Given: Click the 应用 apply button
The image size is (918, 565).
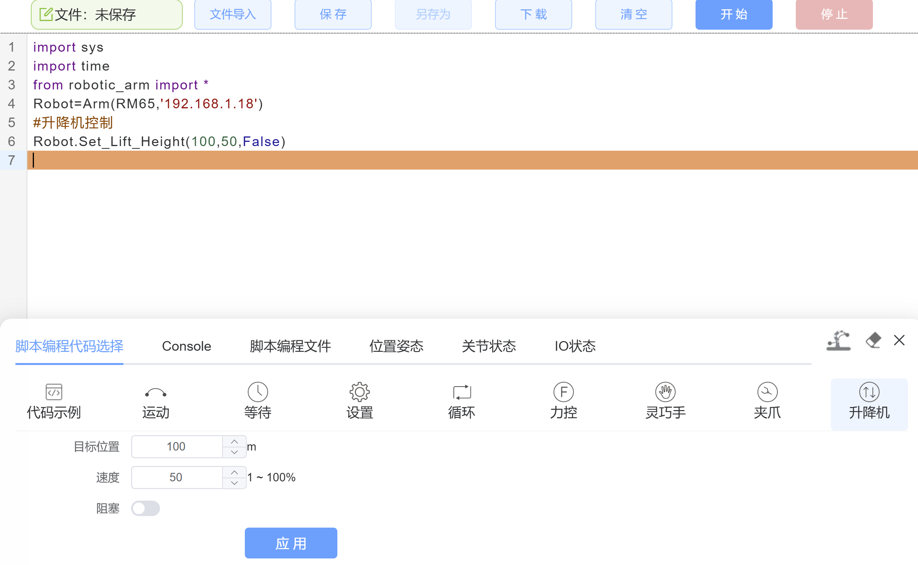Looking at the screenshot, I should pyautogui.click(x=291, y=543).
